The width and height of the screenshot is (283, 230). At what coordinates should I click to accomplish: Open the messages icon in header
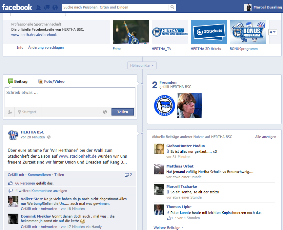coord(47,7)
